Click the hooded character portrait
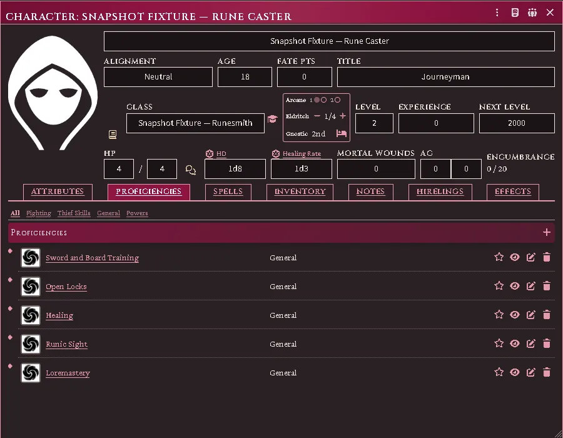 point(53,93)
